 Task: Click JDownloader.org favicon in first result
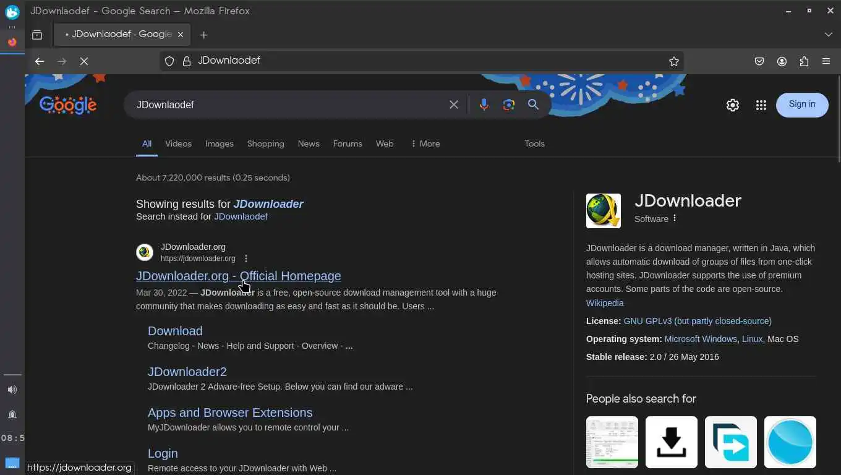(x=145, y=252)
